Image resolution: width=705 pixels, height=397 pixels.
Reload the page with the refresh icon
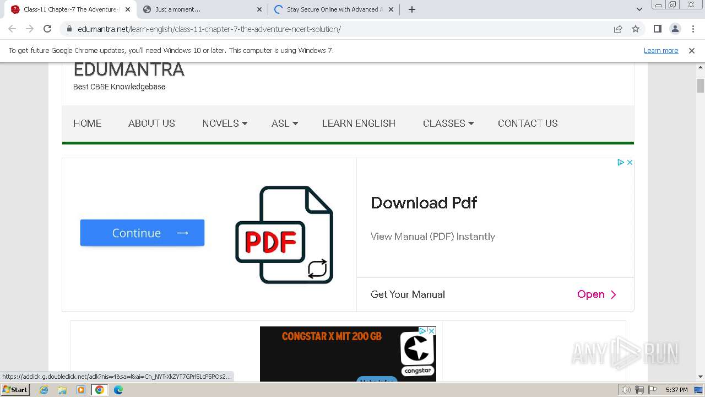[x=47, y=29]
